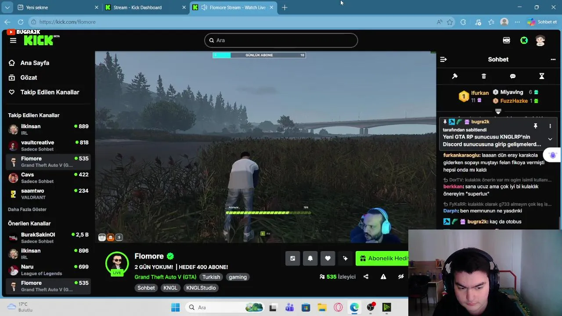The width and height of the screenshot is (562, 316).
Task: Open the browser extensions icon
Action: 463,22
